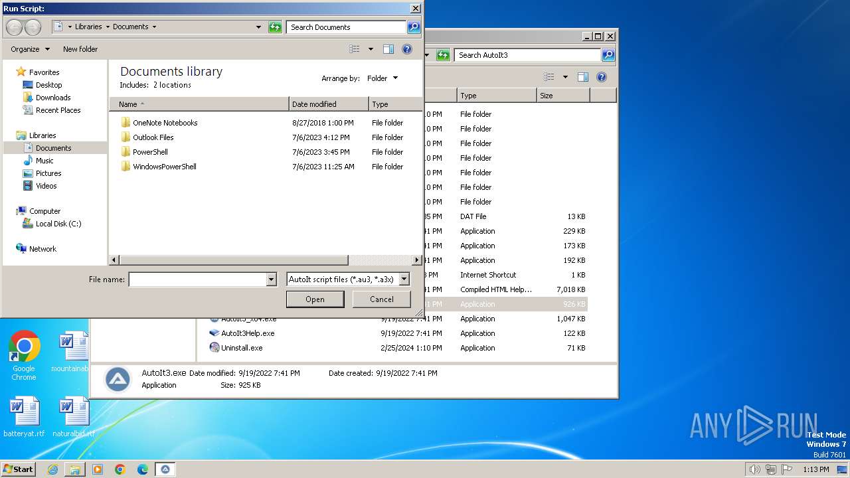Click the Open button
The height and width of the screenshot is (478, 850).
[315, 299]
